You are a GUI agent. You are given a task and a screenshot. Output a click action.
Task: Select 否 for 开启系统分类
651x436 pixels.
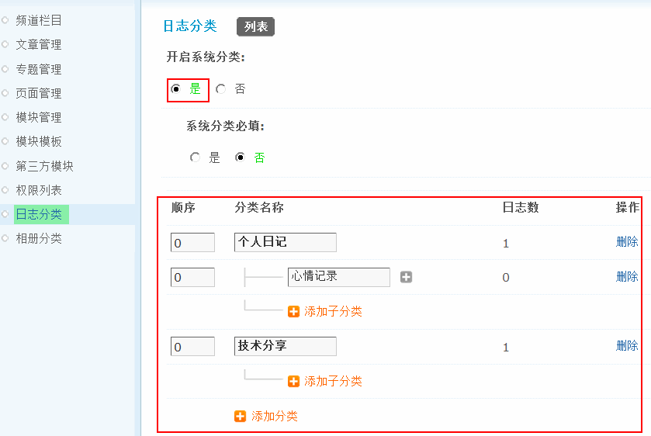tap(221, 89)
